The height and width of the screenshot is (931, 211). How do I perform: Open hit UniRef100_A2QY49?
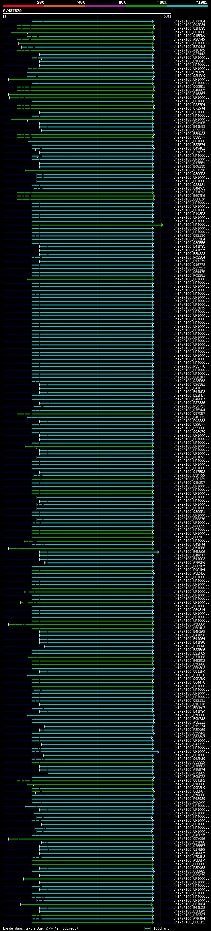pos(189,39)
